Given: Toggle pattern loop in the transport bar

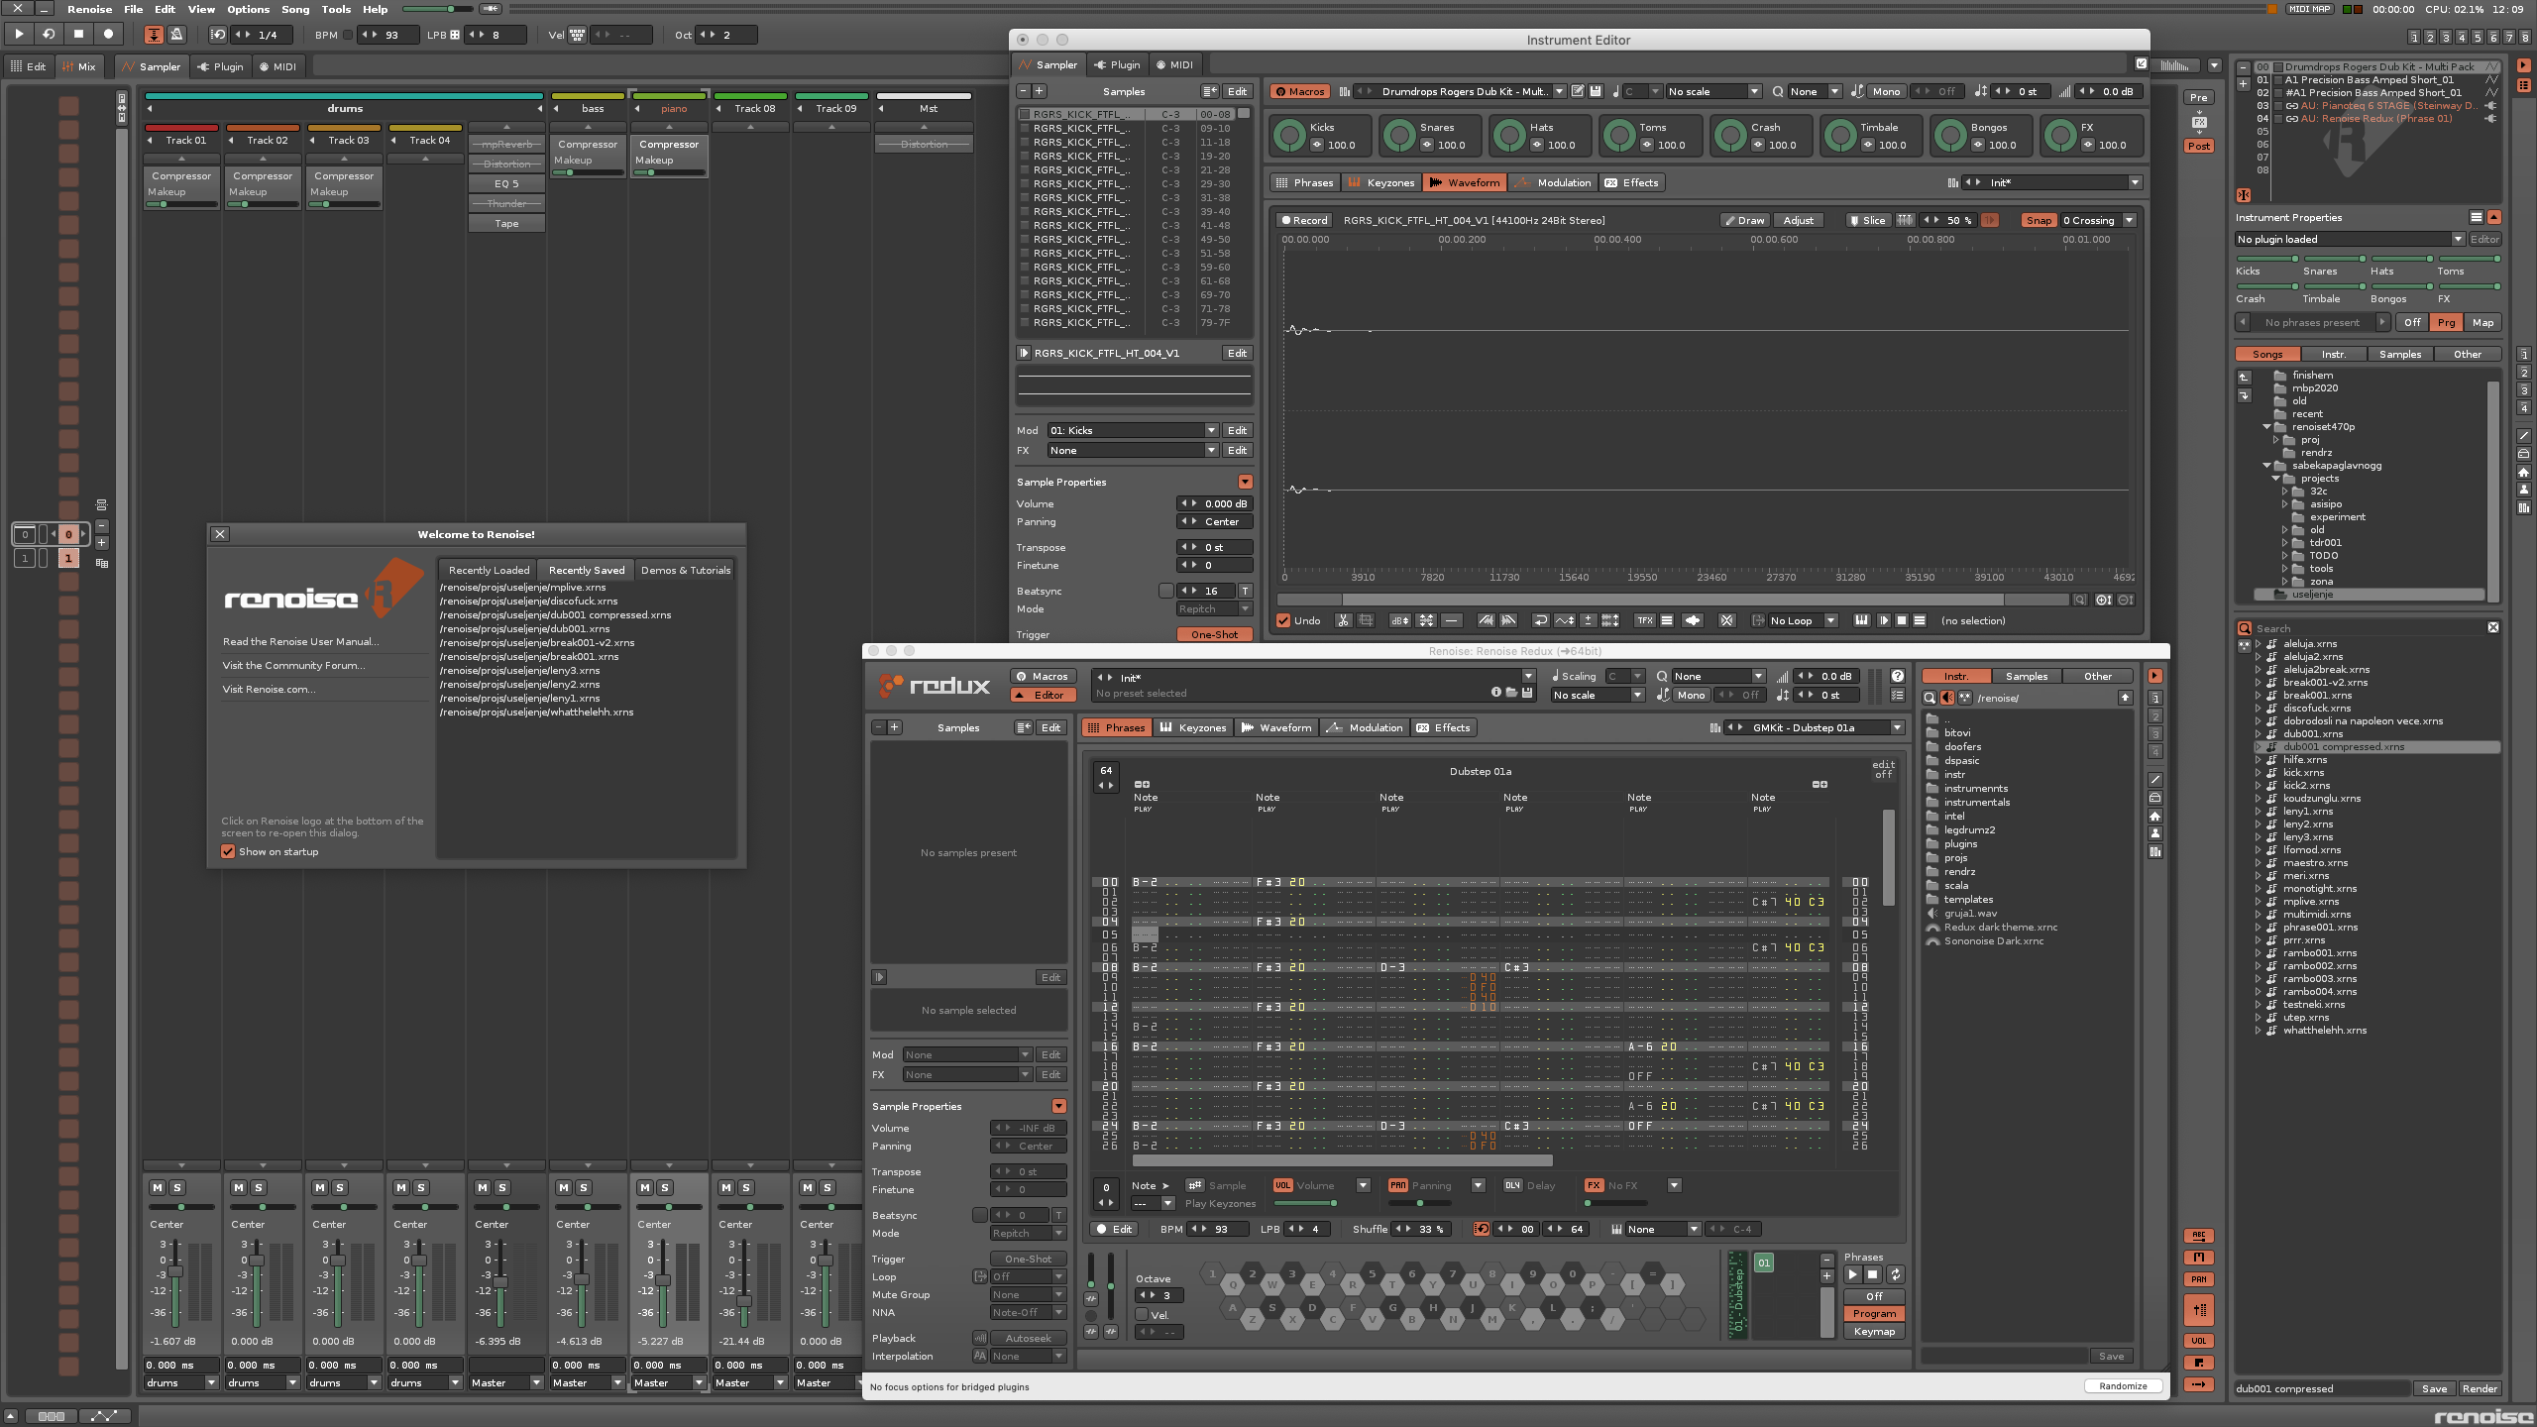Looking at the screenshot, I should point(49,34).
